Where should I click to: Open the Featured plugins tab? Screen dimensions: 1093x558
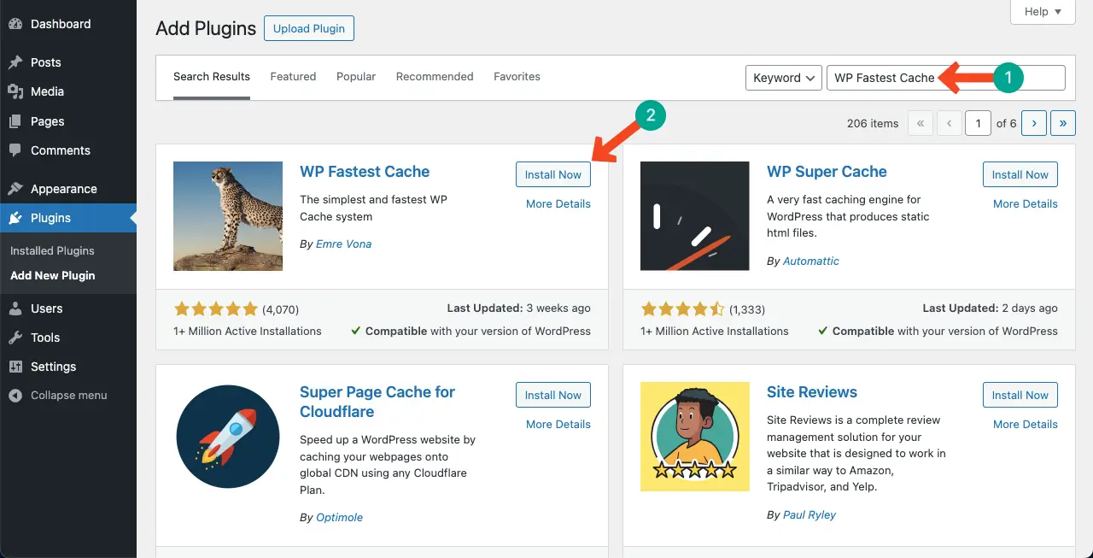click(293, 77)
